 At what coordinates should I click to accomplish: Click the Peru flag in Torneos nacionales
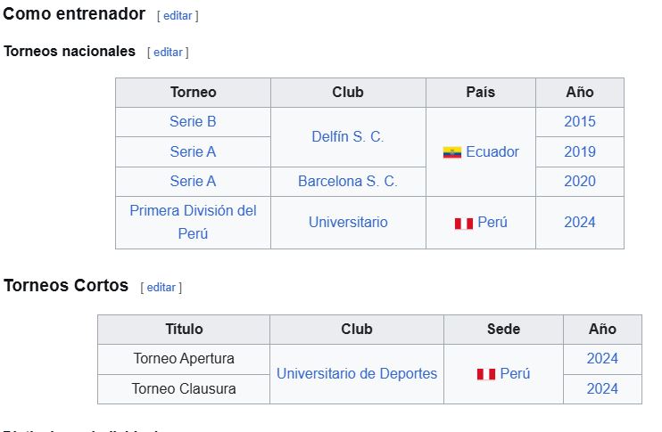pos(463,224)
